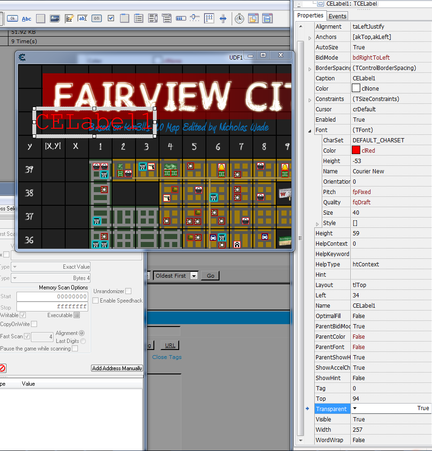Screen dimensions: 432x451
Task: Pick the Image component from the toolbar
Action: point(55,19)
